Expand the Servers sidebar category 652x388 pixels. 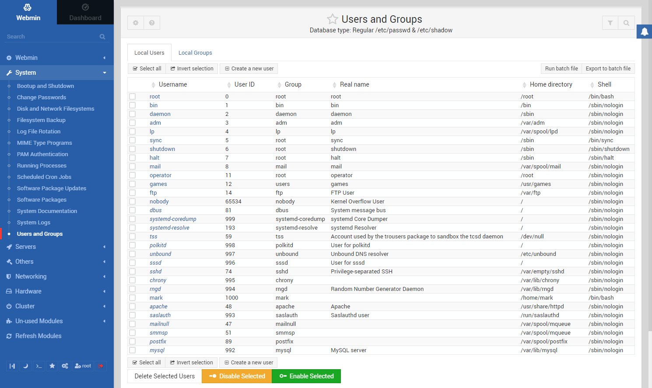pos(26,247)
